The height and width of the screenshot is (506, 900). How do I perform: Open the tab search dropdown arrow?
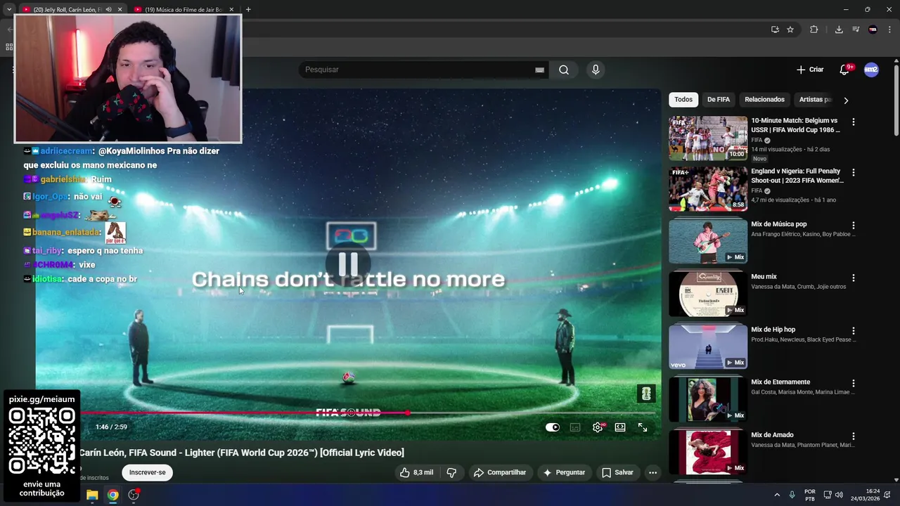pyautogui.click(x=8, y=10)
